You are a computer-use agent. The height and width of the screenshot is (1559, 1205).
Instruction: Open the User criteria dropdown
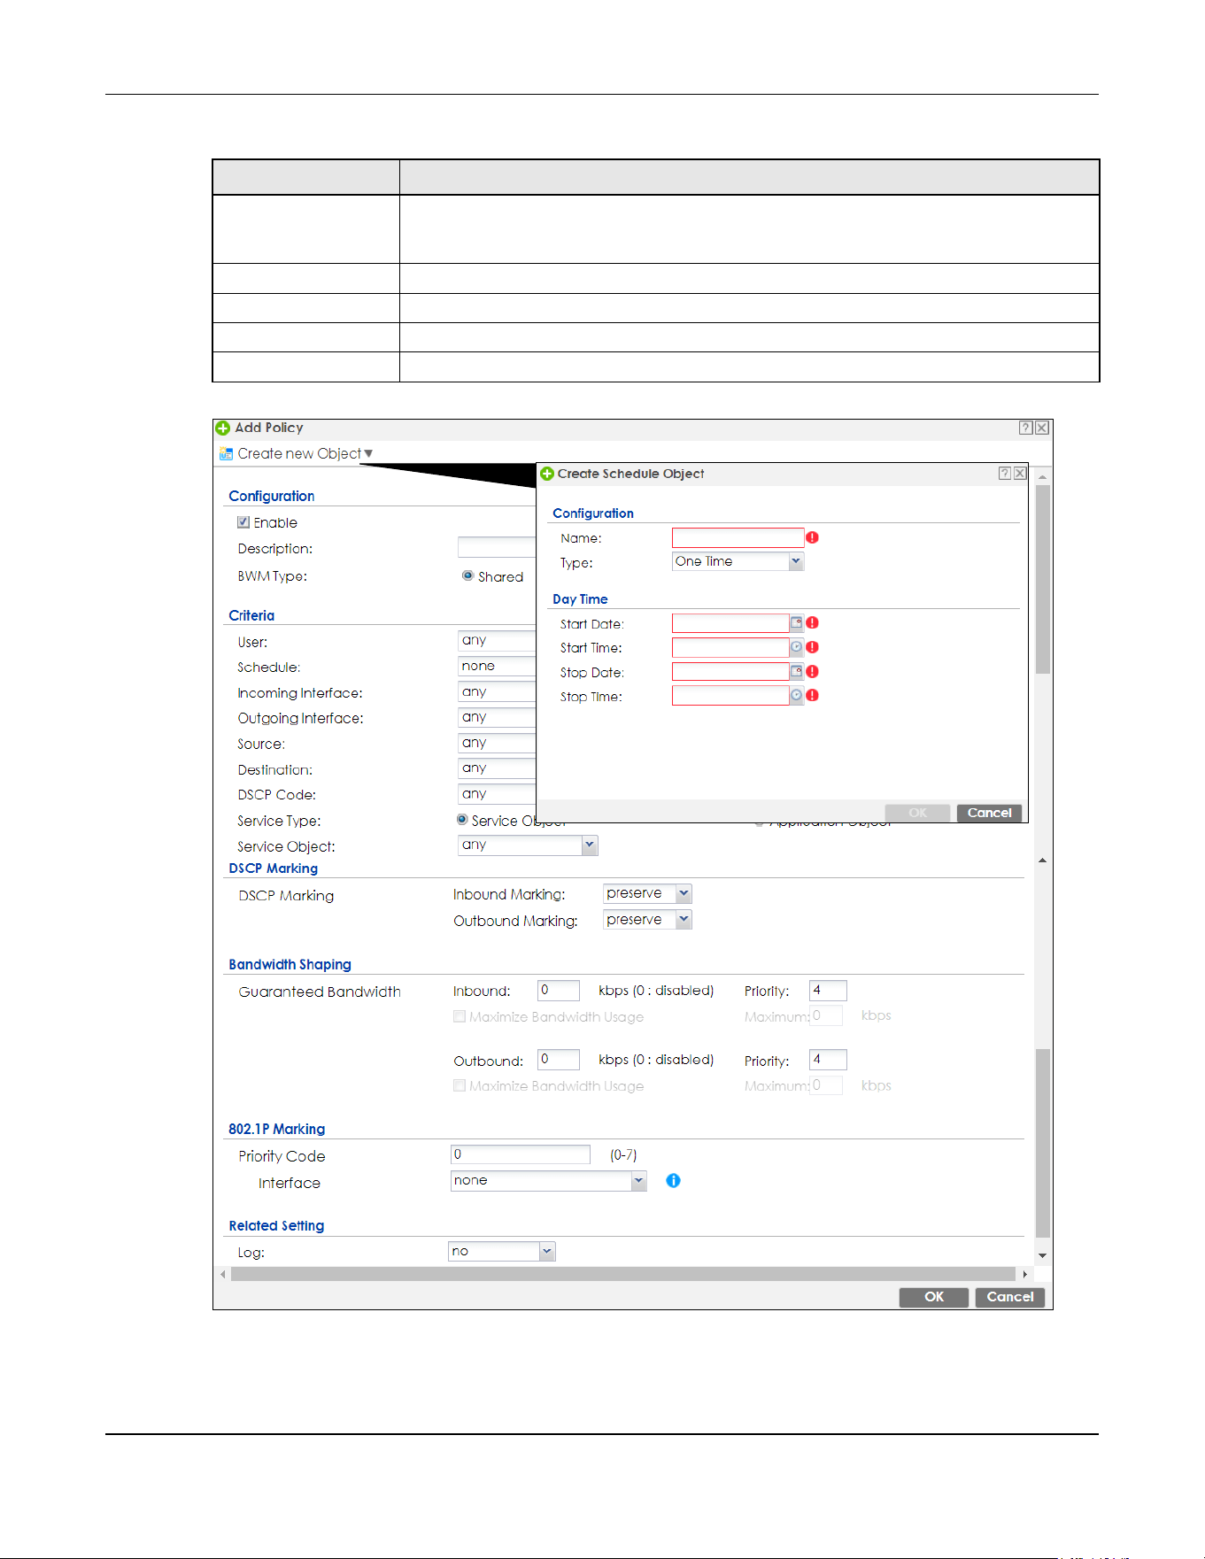tap(497, 640)
